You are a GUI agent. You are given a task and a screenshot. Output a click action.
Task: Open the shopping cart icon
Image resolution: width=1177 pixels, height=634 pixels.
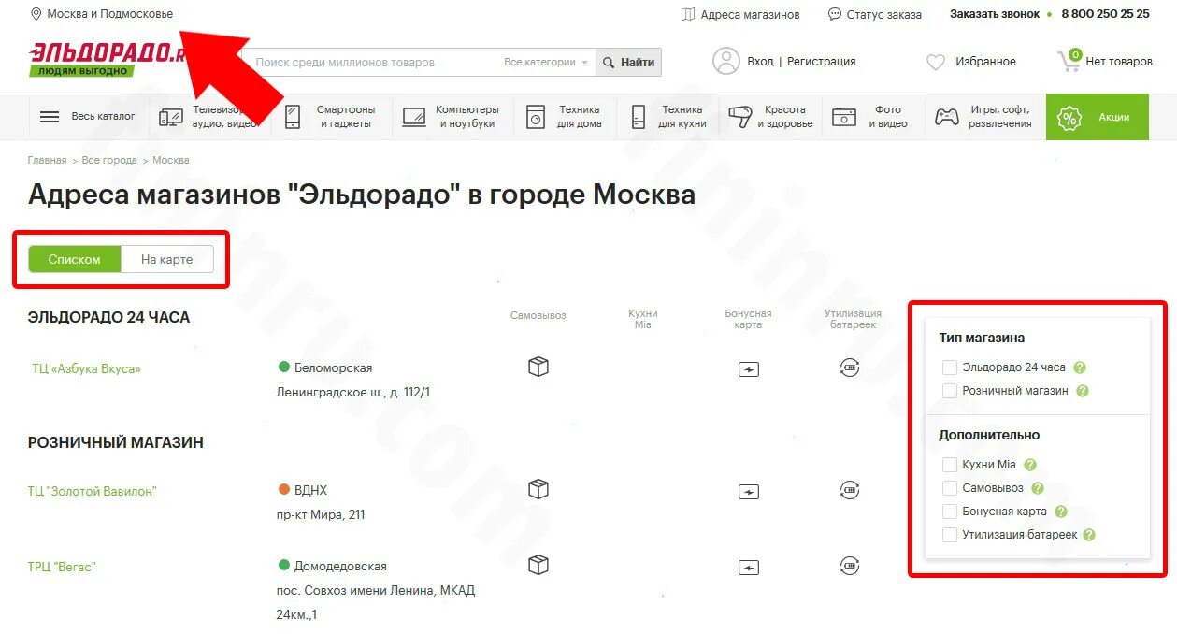pos(1069,61)
